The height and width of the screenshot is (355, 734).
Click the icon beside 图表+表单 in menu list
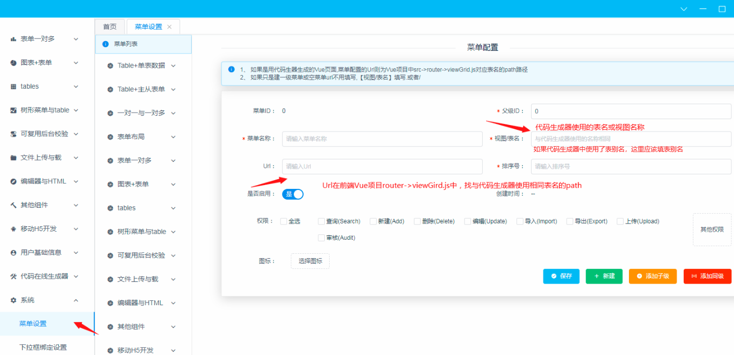pyautogui.click(x=110, y=184)
